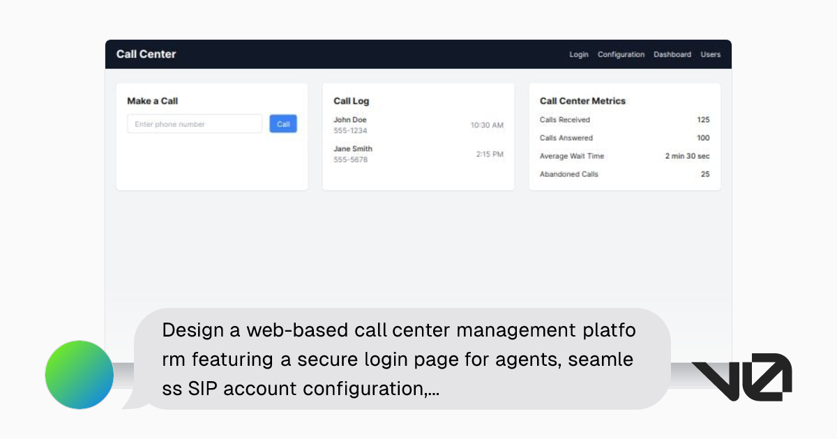Open the Make a Call card header
This screenshot has height=439, width=837.
pos(151,101)
